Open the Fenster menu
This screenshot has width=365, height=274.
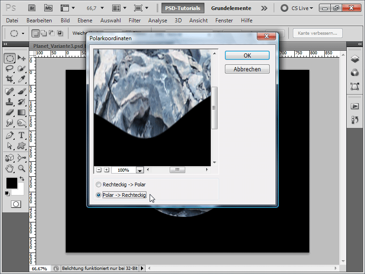pos(224,21)
